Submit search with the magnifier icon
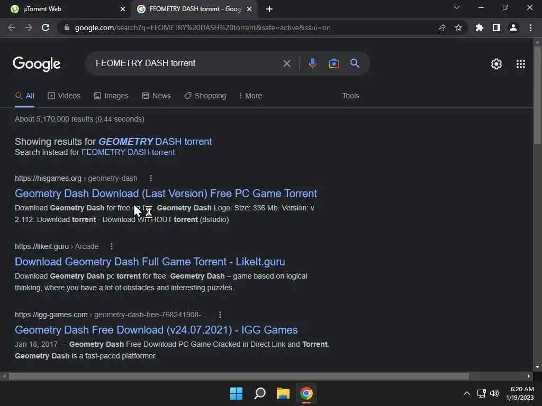Viewport: 542px width, 406px height. coord(355,63)
